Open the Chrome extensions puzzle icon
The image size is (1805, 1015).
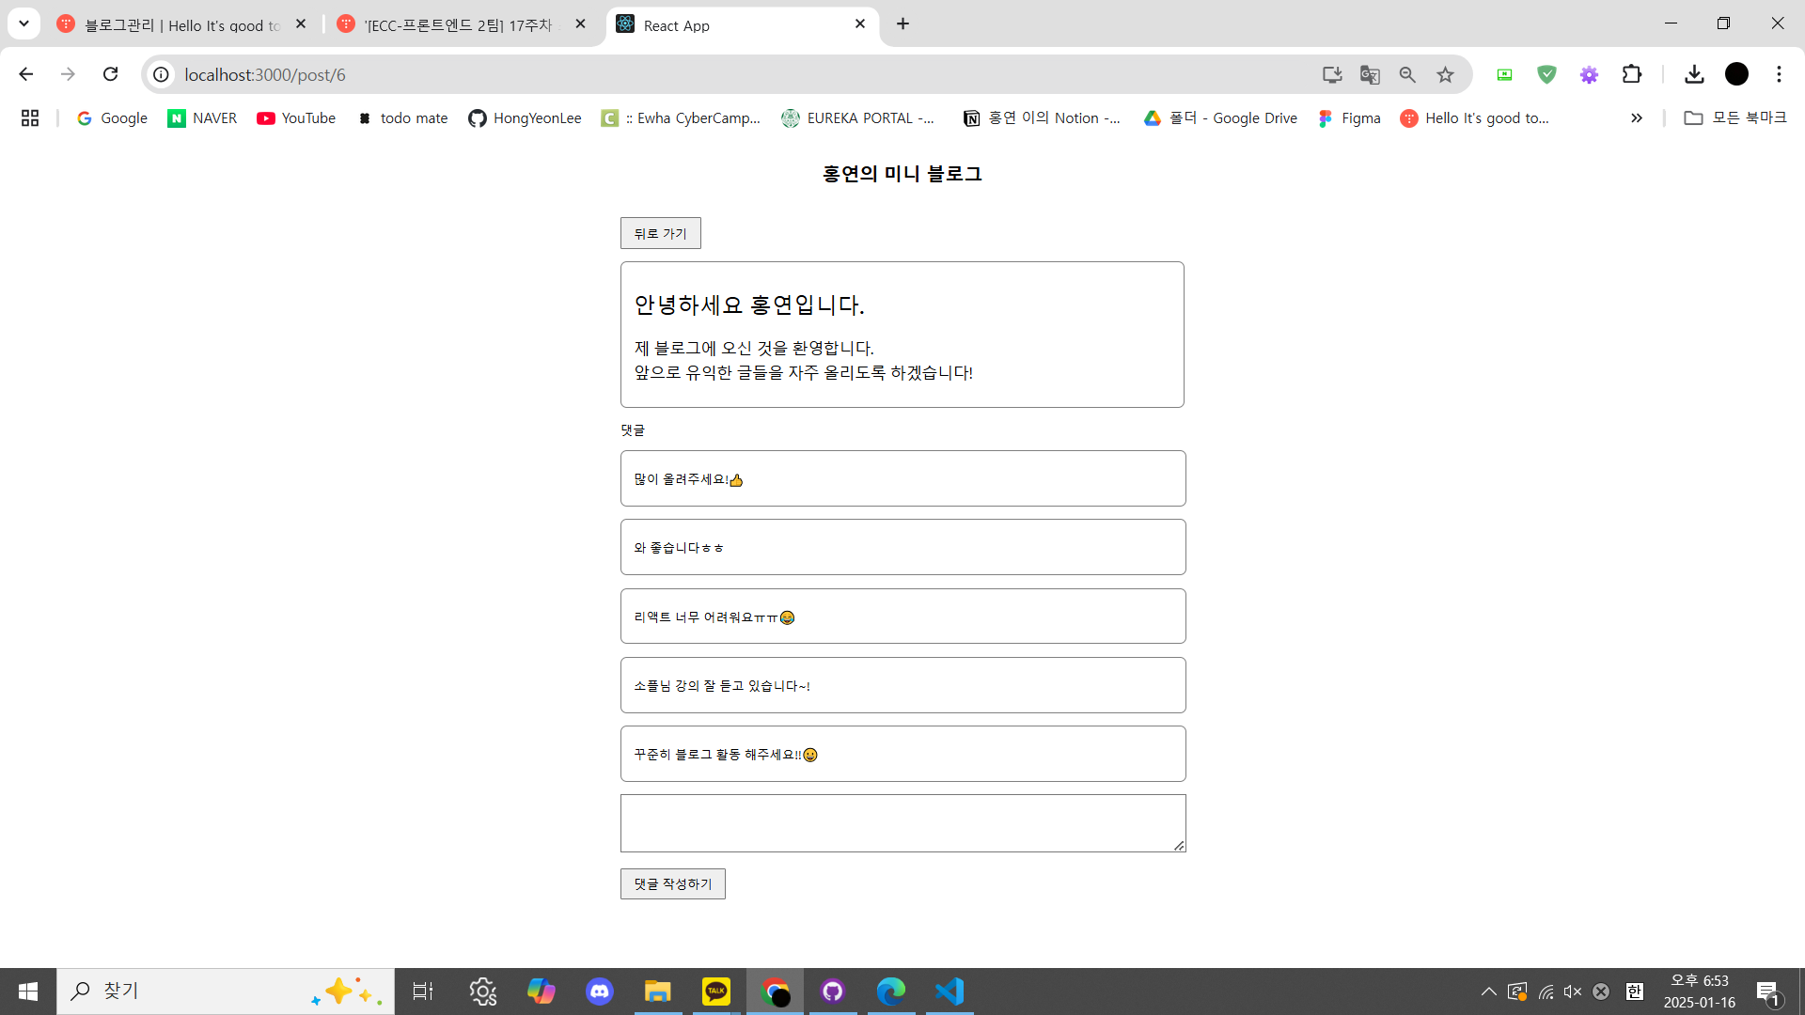pyautogui.click(x=1631, y=74)
